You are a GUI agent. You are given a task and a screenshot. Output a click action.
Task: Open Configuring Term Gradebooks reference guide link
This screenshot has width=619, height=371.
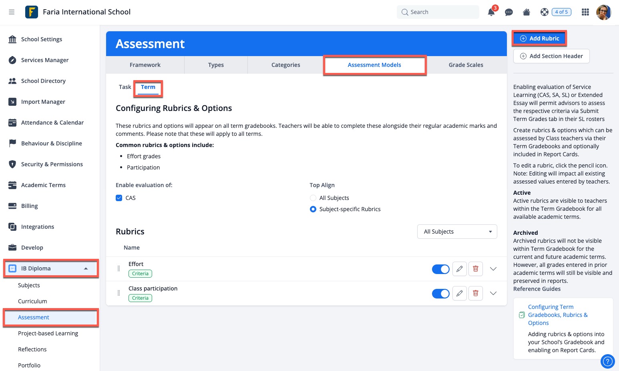[x=558, y=315]
